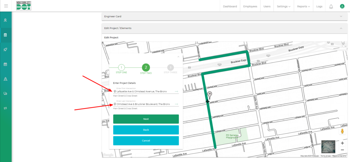Collapse the Edit Project / Elements panel
This screenshot has width=350, height=162.
tap(341, 28)
